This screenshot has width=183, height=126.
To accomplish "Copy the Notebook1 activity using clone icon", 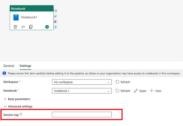I will (x=31, y=27).
